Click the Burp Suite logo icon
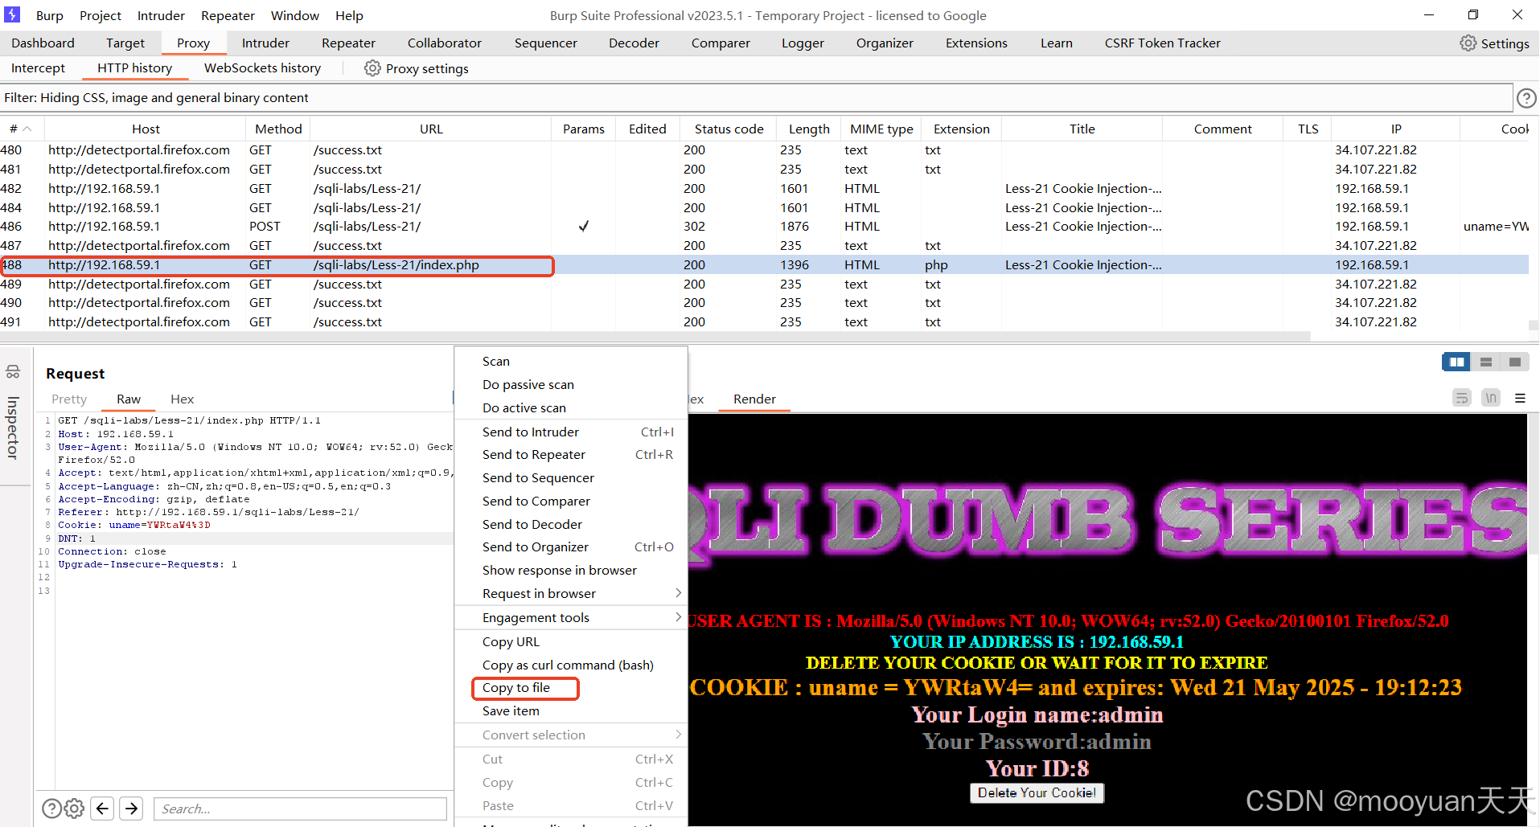 click(x=12, y=14)
